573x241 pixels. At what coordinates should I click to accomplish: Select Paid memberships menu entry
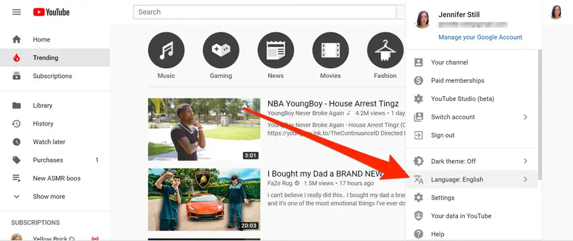[472, 80]
